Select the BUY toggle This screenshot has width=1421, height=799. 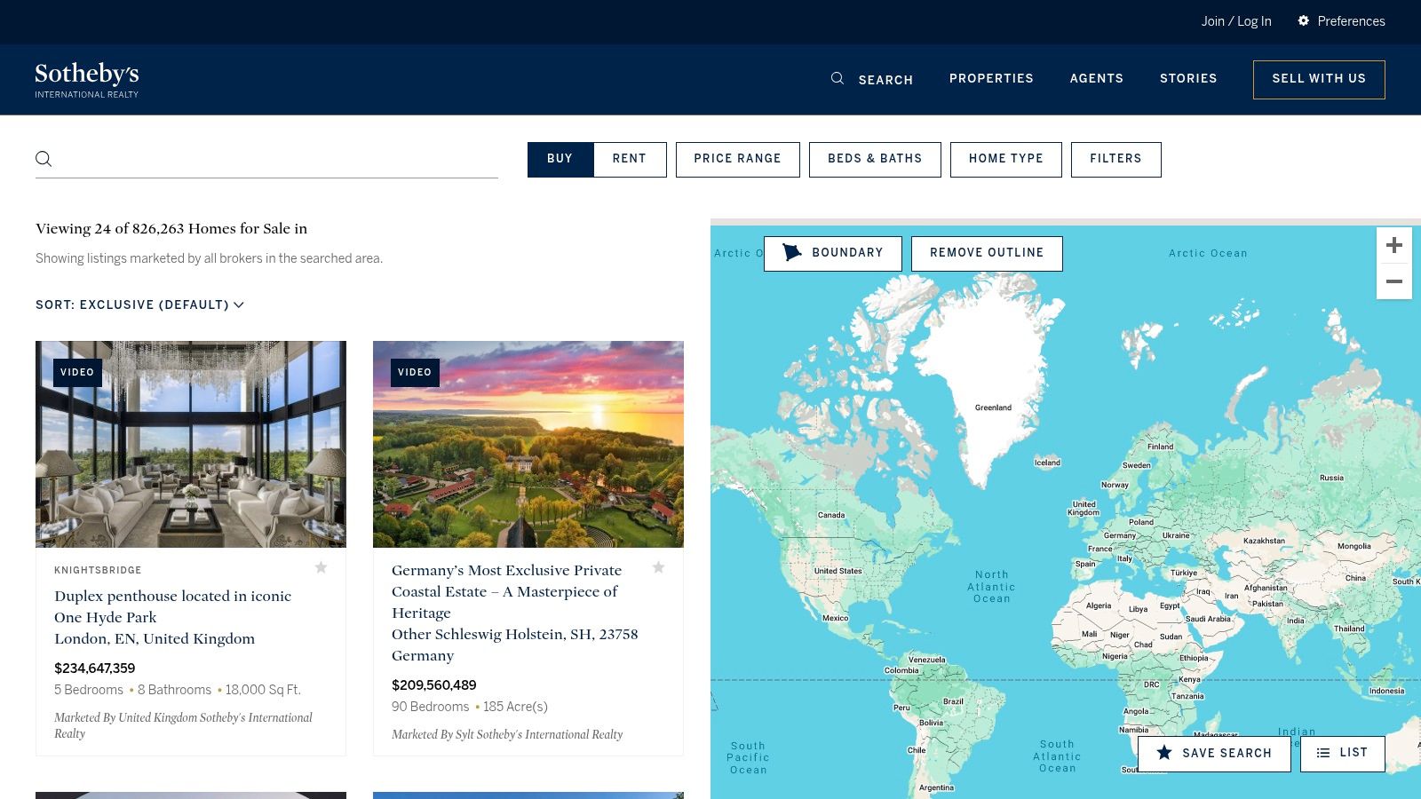560,160
